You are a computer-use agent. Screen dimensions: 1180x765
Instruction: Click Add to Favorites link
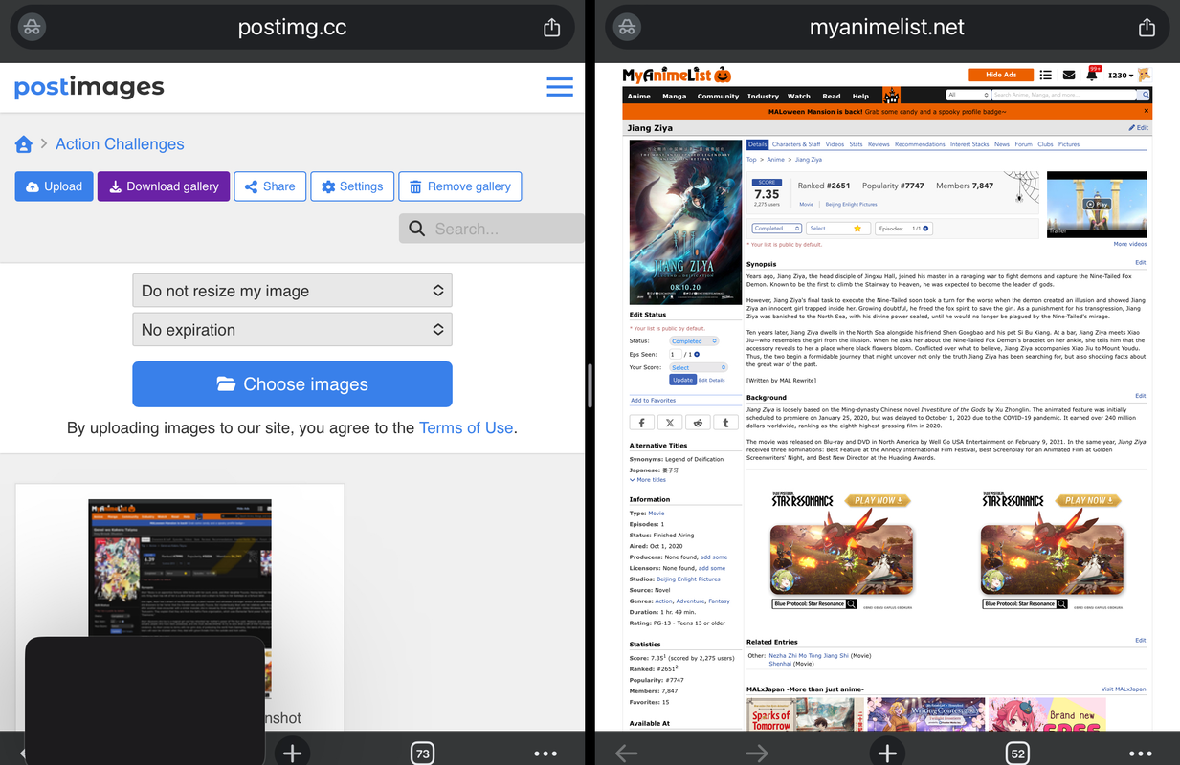654,401
